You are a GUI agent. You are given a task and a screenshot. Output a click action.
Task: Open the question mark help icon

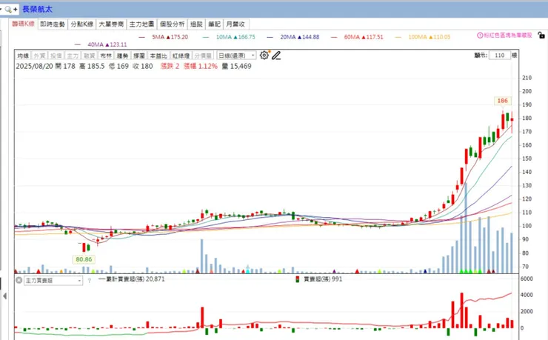90,280
